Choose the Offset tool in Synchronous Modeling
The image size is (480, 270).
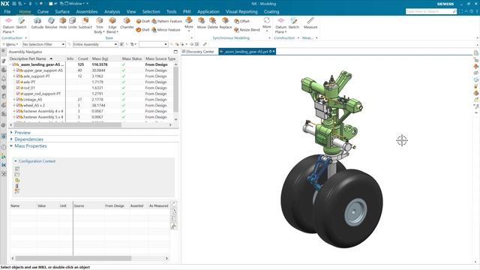click(241, 21)
